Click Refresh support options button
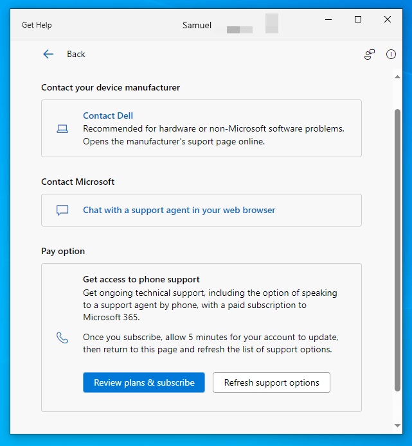Viewport: 412px width, 446px height. (271, 382)
